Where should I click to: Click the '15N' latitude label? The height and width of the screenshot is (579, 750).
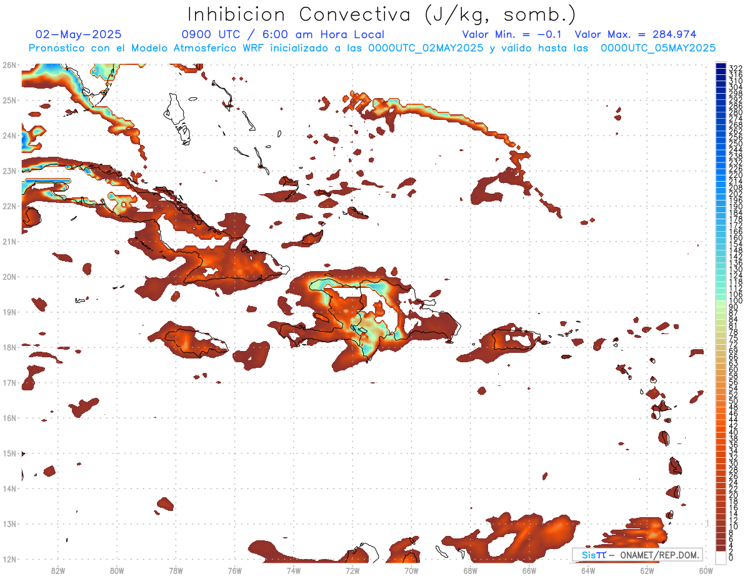pos(9,453)
